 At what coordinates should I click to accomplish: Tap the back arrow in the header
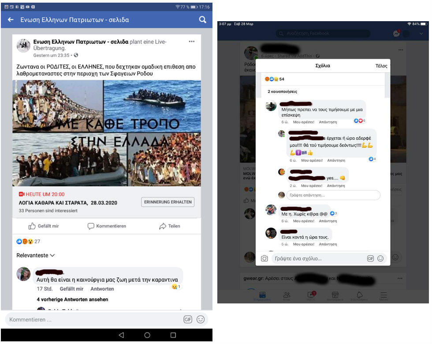pos(11,20)
